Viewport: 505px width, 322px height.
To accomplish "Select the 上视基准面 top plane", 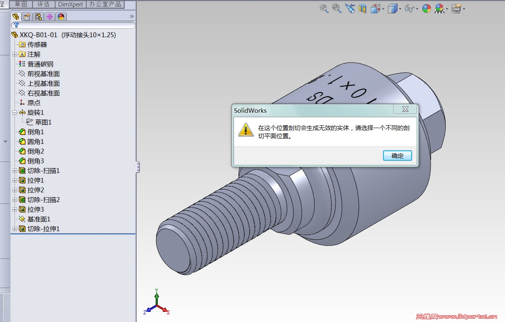I will tap(39, 83).
